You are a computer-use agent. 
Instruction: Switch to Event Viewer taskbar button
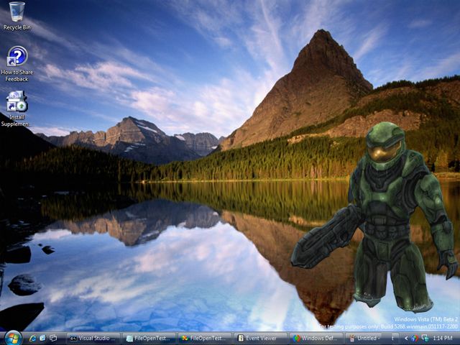coord(260,339)
